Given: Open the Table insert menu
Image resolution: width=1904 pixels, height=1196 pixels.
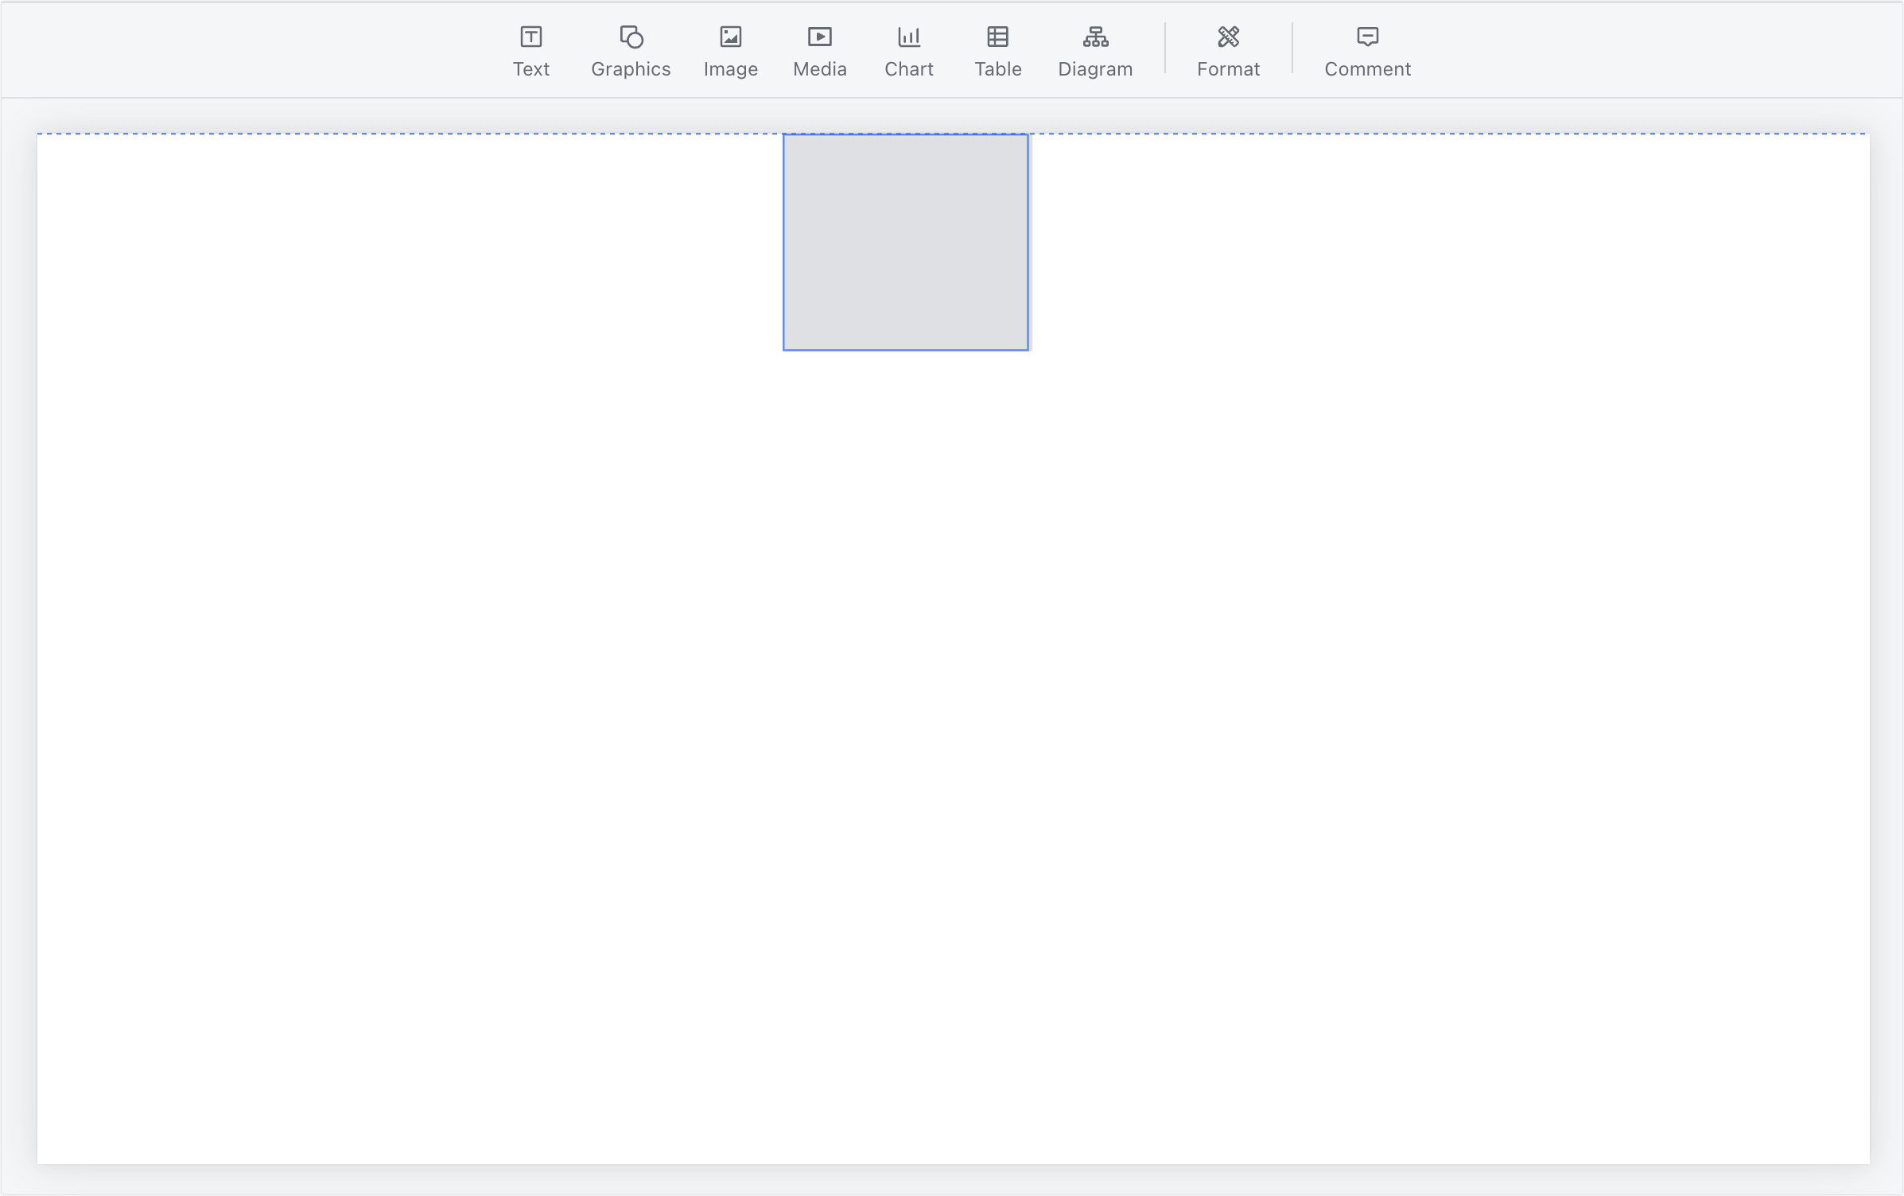Looking at the screenshot, I should (x=997, y=68).
